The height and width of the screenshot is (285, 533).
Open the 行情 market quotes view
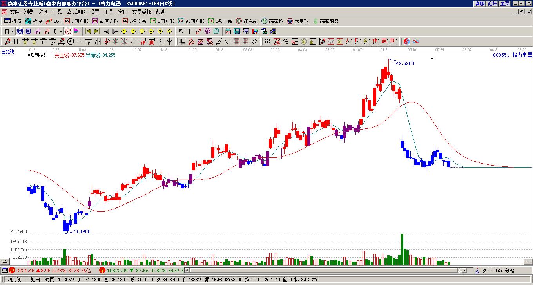point(13,21)
